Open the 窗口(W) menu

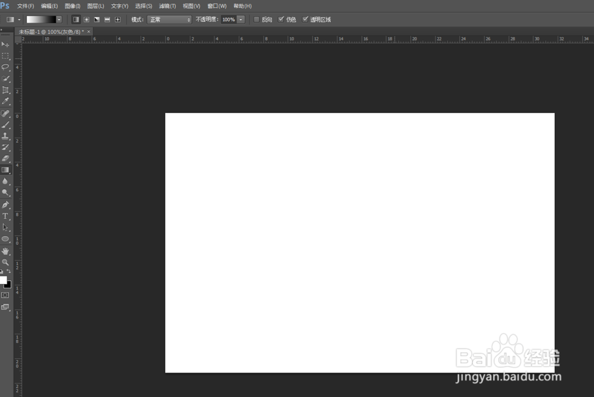(217, 6)
